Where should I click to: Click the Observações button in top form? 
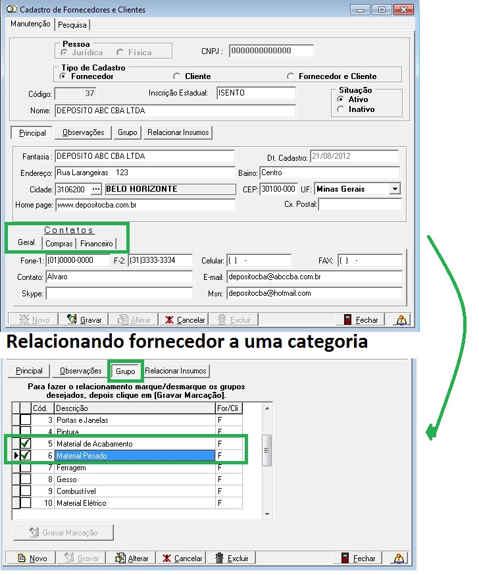pos(83,132)
